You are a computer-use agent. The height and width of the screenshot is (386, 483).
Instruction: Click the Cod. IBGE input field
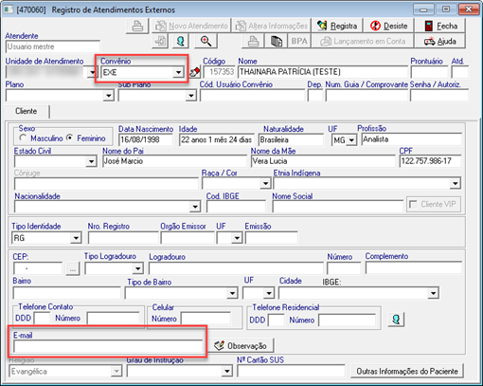tap(236, 207)
